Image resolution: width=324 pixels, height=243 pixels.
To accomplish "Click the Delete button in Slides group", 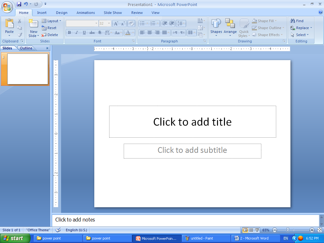I will pyautogui.click(x=51, y=35).
